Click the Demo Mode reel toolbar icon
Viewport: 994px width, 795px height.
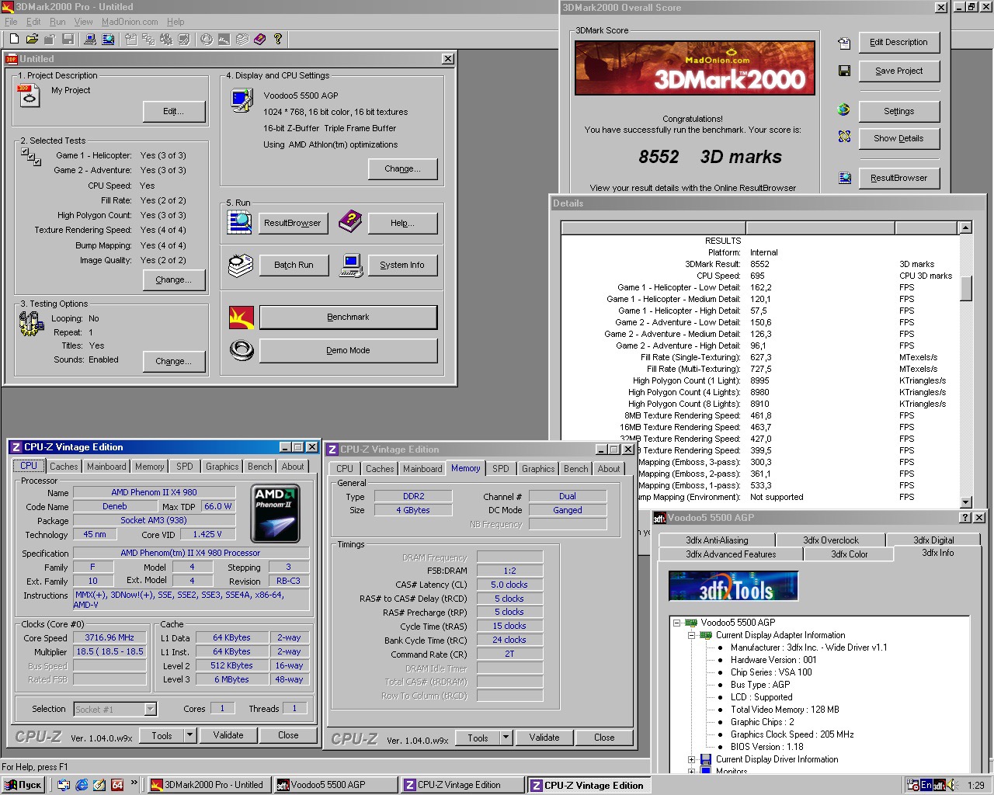coord(206,39)
